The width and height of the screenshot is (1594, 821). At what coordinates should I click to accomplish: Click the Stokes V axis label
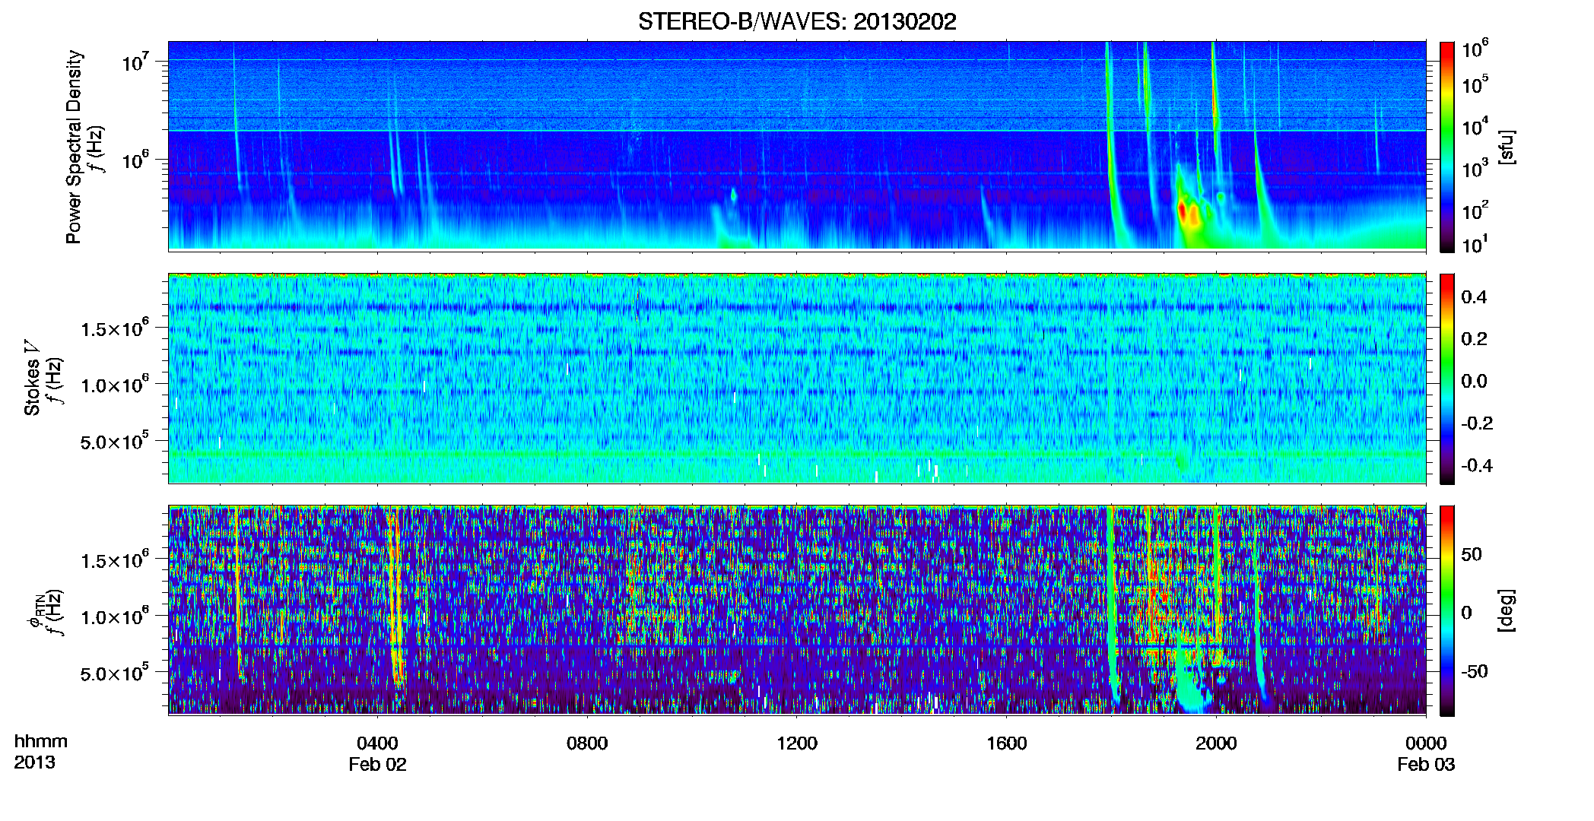32,378
